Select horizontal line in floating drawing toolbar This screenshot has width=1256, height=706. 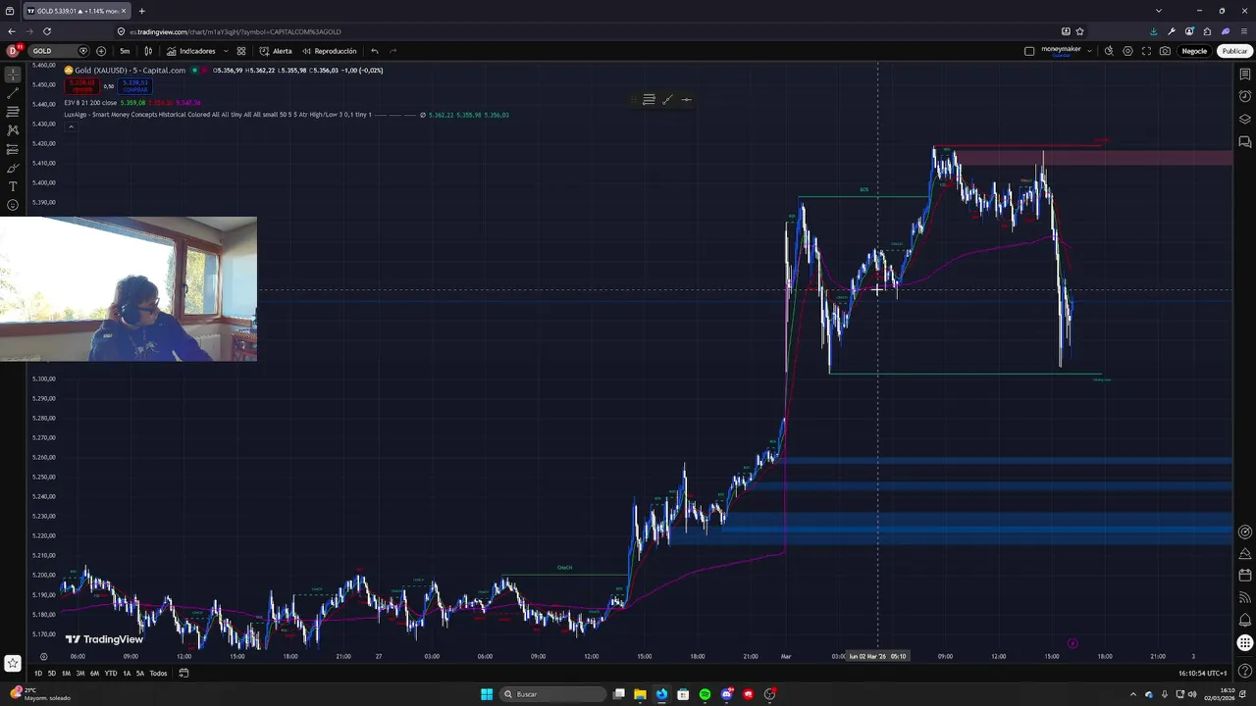[x=686, y=99]
